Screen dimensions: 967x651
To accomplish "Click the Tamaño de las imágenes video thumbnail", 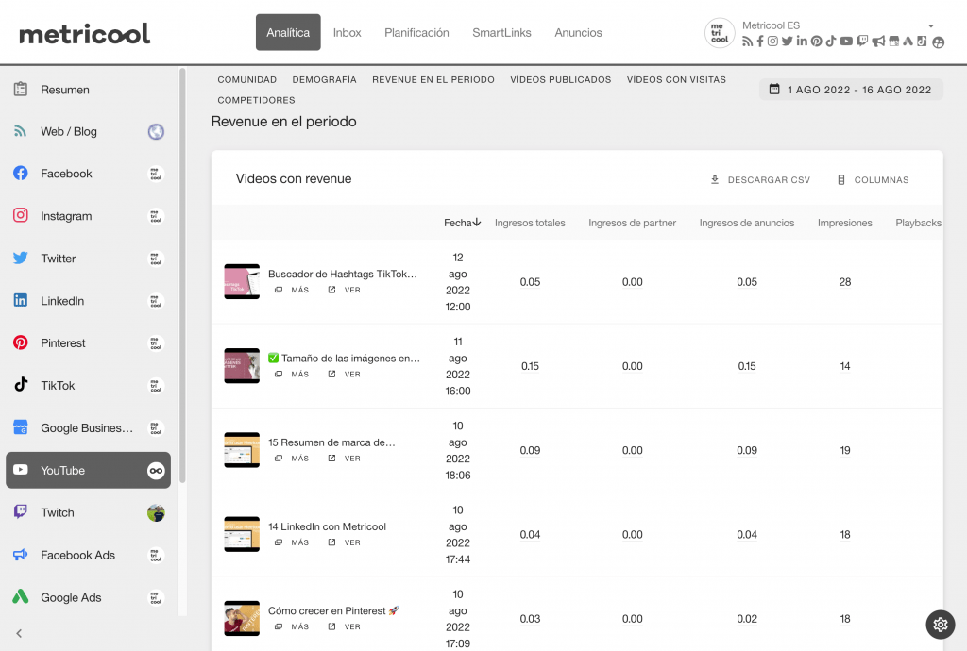I will (242, 366).
